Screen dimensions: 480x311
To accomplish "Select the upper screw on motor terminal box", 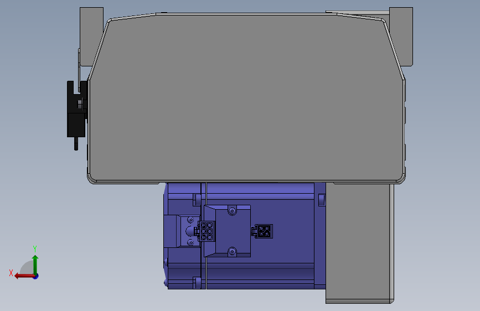I will [232, 211].
